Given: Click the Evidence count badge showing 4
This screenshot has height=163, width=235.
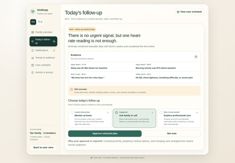Looking at the screenshot, I should tap(196, 57).
